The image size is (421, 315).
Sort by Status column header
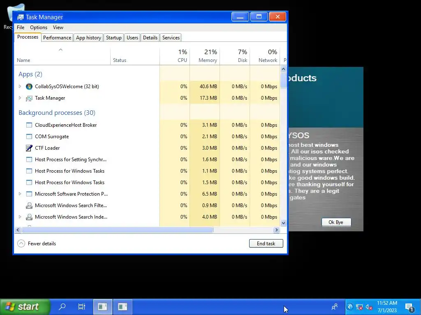click(x=135, y=56)
